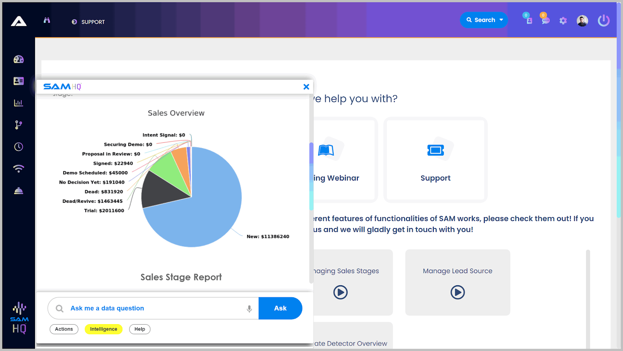Open the Support card
The height and width of the screenshot is (351, 623).
point(435,160)
